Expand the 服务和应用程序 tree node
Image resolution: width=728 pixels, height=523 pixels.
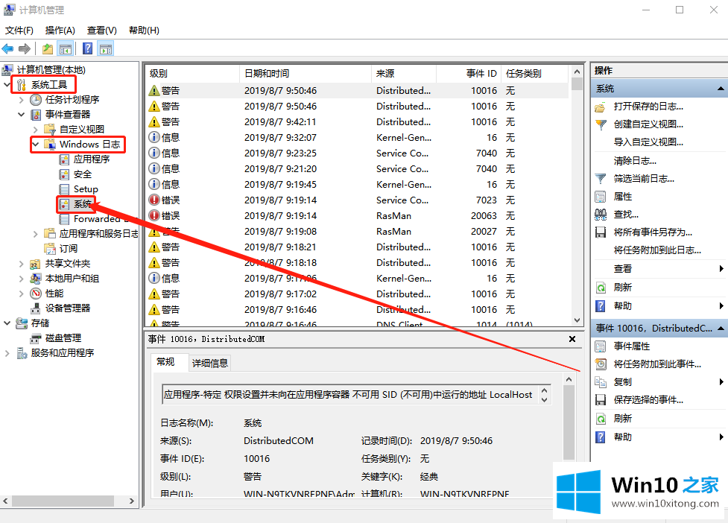point(7,353)
